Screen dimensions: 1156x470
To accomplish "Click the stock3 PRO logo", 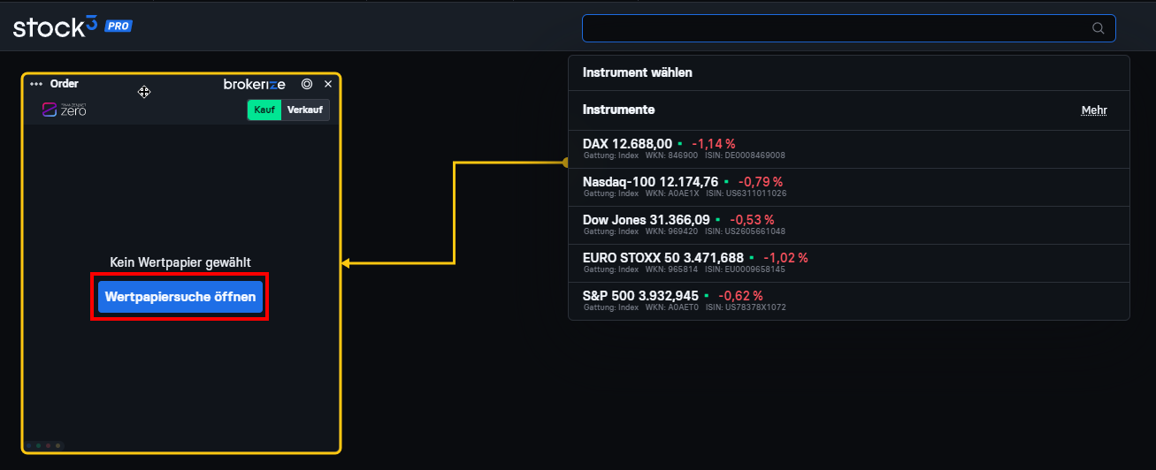I will (x=73, y=27).
